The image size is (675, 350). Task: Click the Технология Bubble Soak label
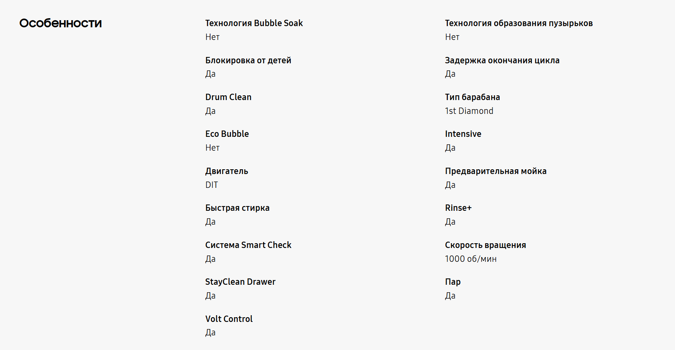pyautogui.click(x=254, y=23)
